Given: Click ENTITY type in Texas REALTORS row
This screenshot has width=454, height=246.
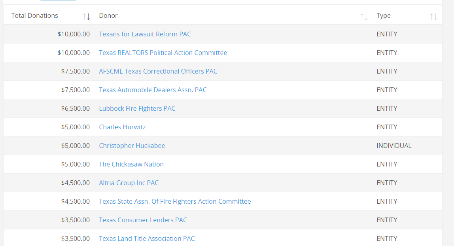Looking at the screenshot, I should [x=387, y=53].
